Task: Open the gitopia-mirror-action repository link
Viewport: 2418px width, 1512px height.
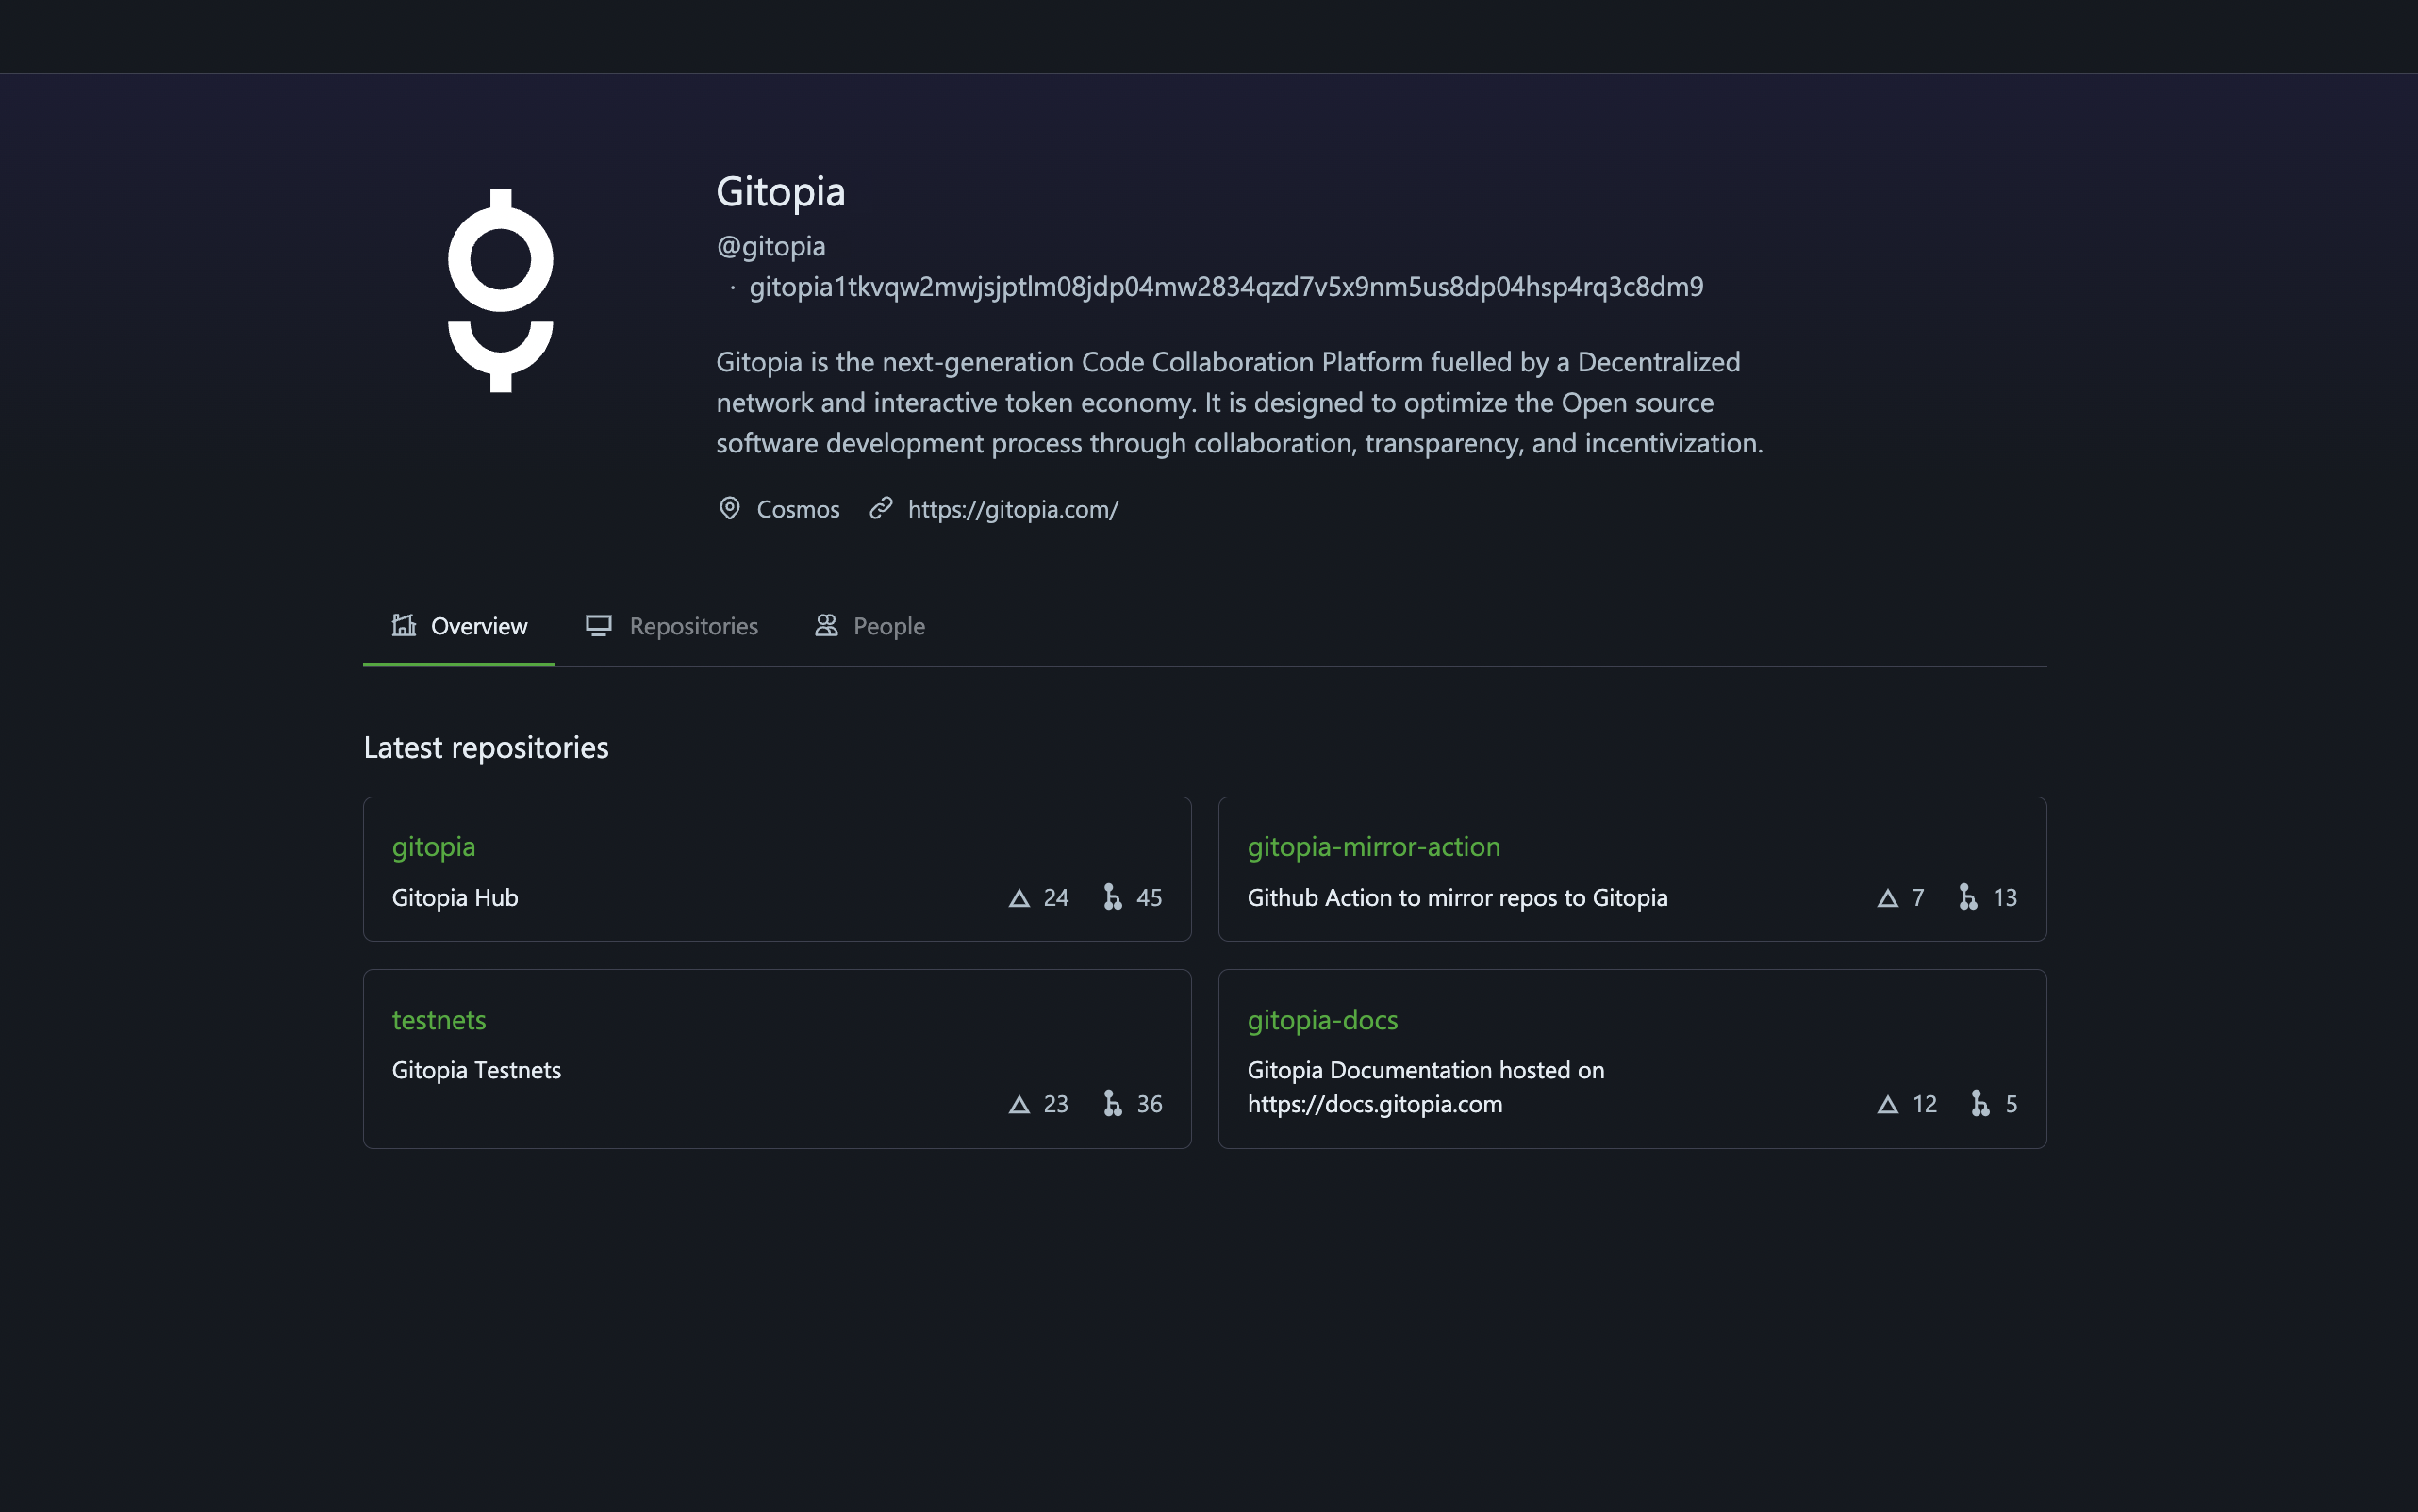Action: coord(1374,846)
